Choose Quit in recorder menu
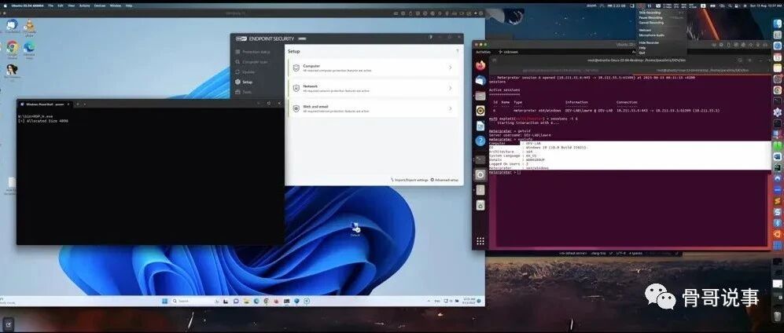The image size is (784, 333). click(642, 53)
